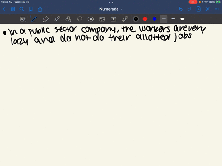222x166 pixels.
Task: Choose the red pen color
Action: 145,19
